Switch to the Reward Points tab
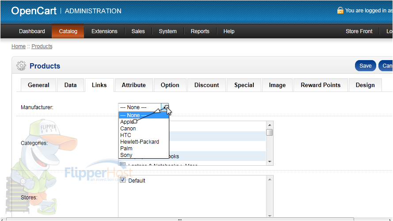Viewport: 393px width, 221px height. (x=321, y=85)
